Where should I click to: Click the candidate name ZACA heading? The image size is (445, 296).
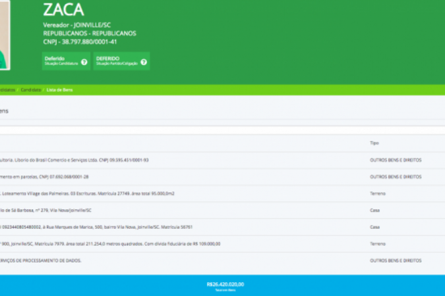point(63,9)
